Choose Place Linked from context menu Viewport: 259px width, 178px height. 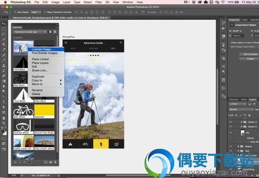[x=46, y=59]
